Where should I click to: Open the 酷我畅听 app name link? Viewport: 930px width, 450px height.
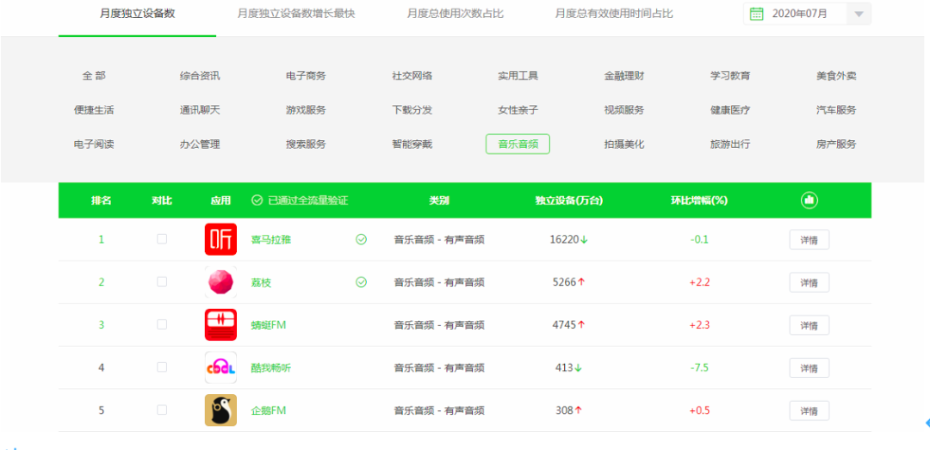[x=271, y=367]
